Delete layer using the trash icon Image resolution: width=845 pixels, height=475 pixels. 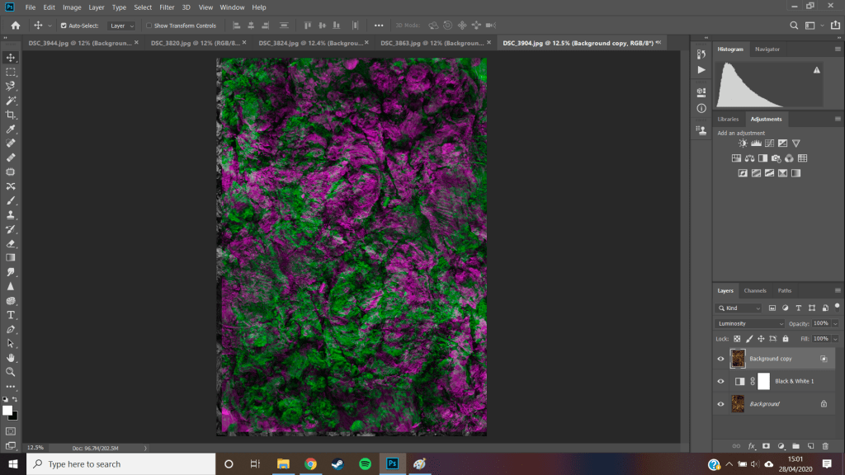pyautogui.click(x=825, y=446)
